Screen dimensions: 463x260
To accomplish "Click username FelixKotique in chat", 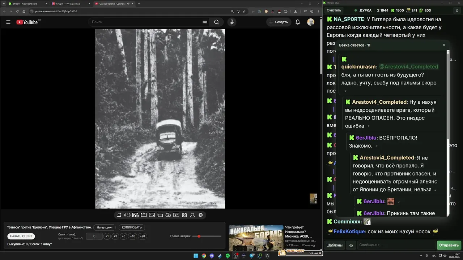I will tap(350, 231).
